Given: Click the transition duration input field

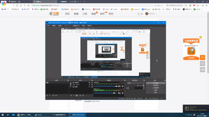Looking at the screenshot, I should click(x=136, y=88).
